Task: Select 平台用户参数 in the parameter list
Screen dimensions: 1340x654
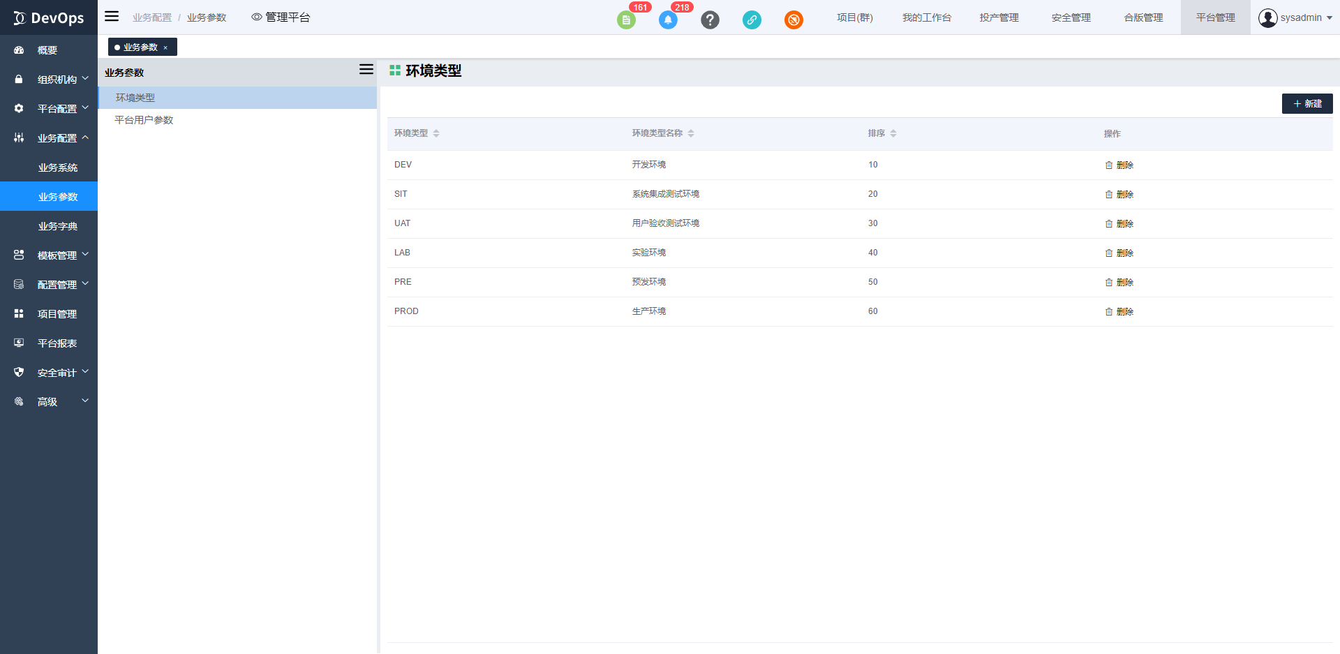Action: point(144,120)
